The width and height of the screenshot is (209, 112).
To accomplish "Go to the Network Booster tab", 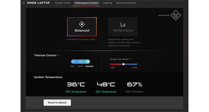I will (126, 3).
